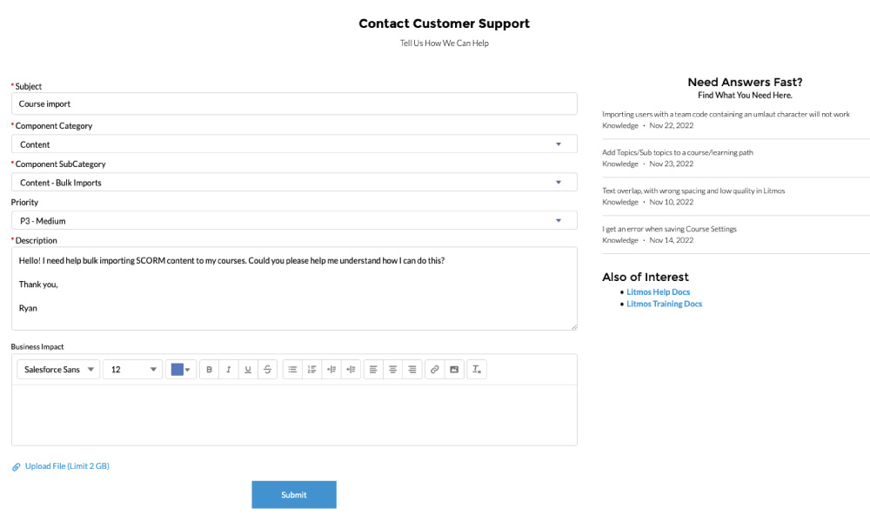Open article about importing users with umlaut
870x522 pixels.
726,114
